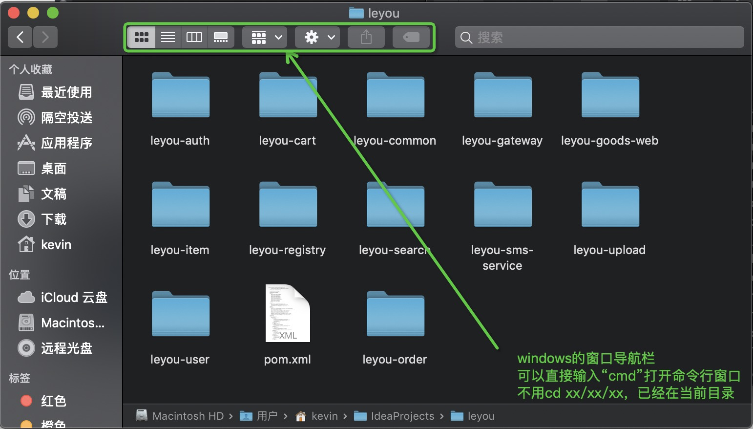The image size is (753, 429).
Task: Select the leyou-cart folder
Action: point(288,95)
